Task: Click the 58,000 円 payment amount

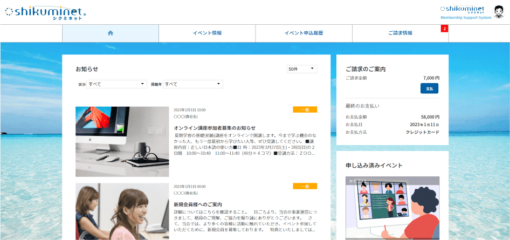Action: pos(430,116)
